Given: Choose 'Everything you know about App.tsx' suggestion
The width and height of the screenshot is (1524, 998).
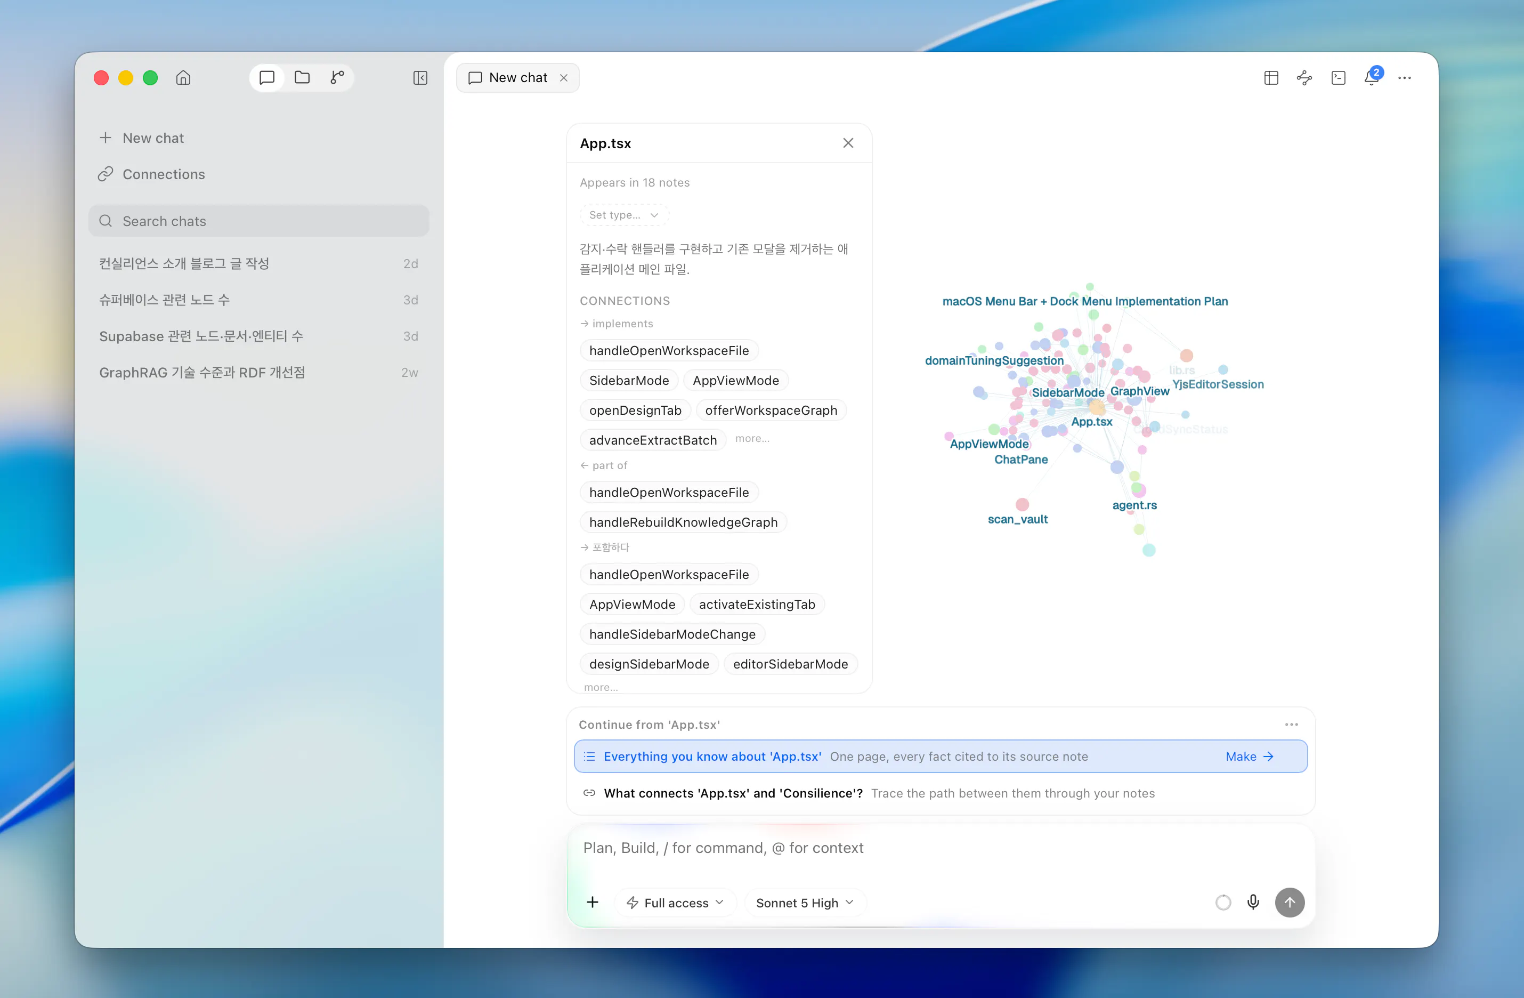Looking at the screenshot, I should (x=941, y=756).
